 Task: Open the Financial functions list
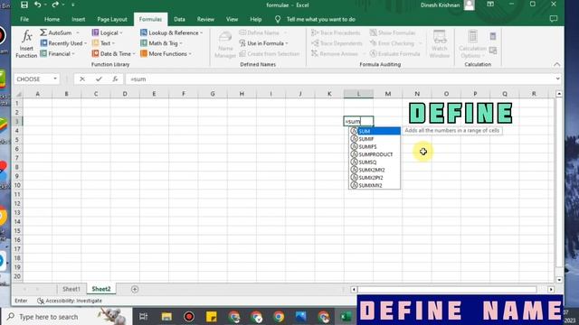[x=57, y=53]
